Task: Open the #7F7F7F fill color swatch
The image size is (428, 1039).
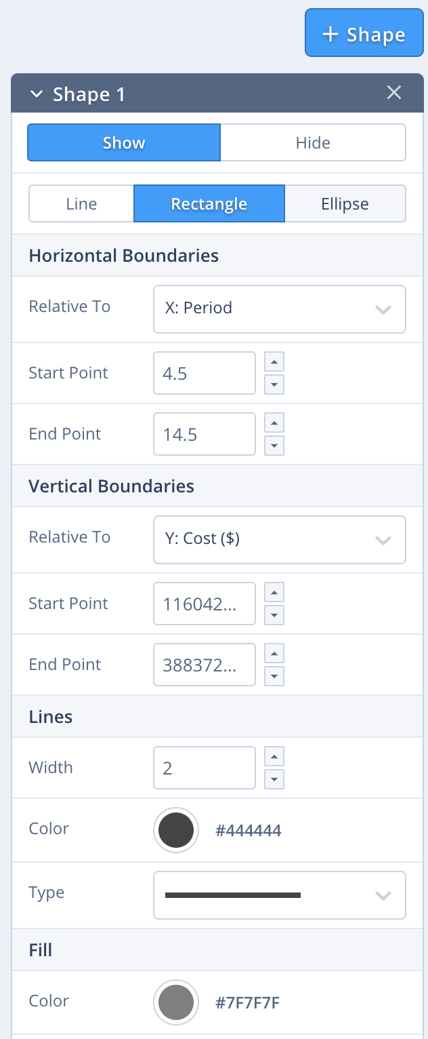Action: [x=176, y=1002]
